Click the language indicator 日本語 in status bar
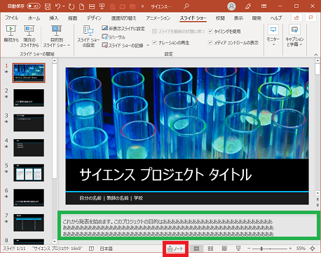This screenshot has width=321, height=257. tap(107, 249)
